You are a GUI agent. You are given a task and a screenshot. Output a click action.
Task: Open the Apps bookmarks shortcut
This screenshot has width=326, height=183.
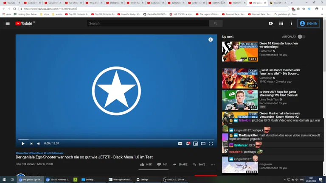(x=7, y=14)
